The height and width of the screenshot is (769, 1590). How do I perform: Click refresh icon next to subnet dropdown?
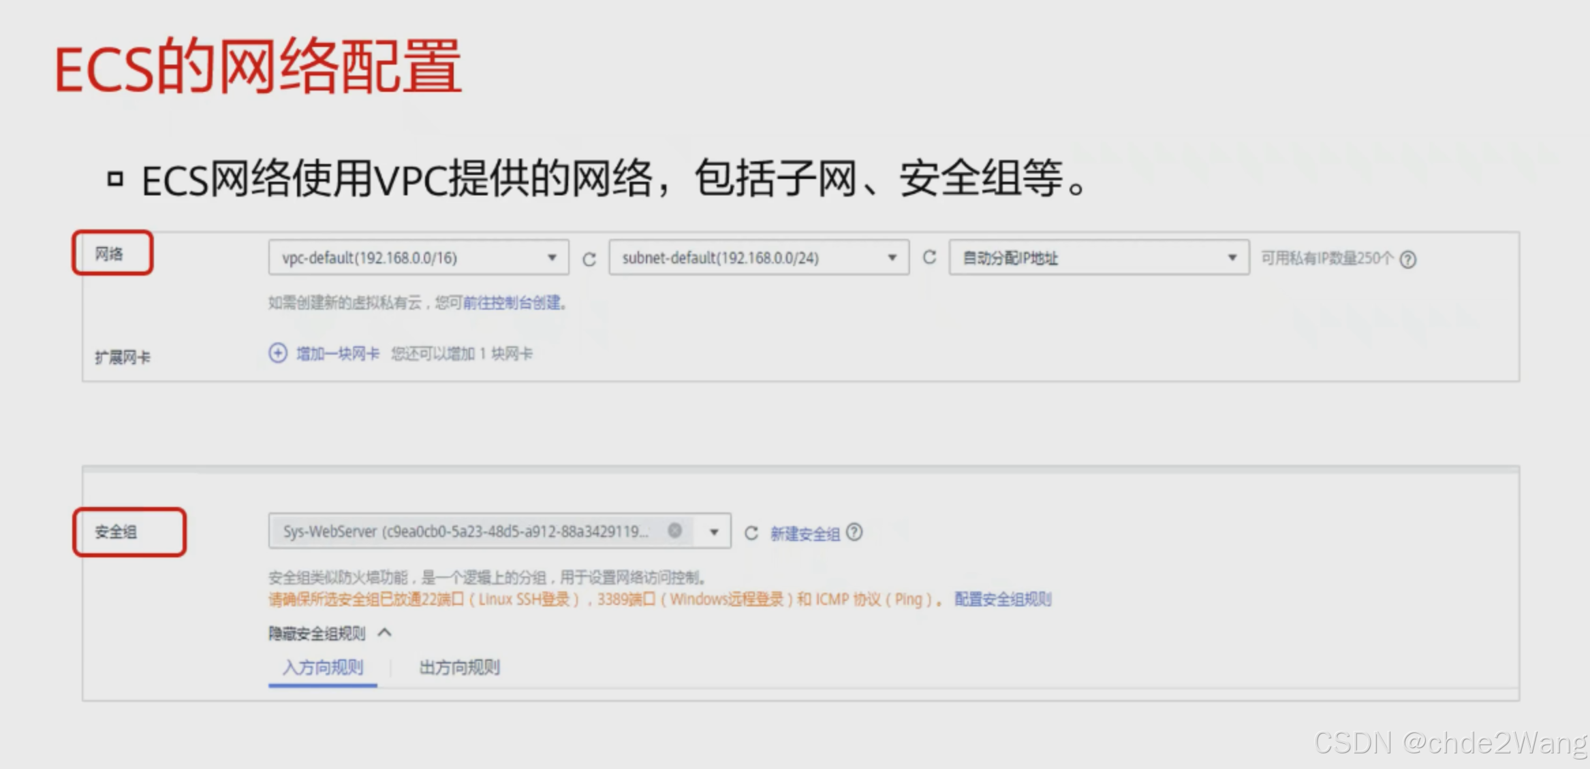tap(929, 257)
